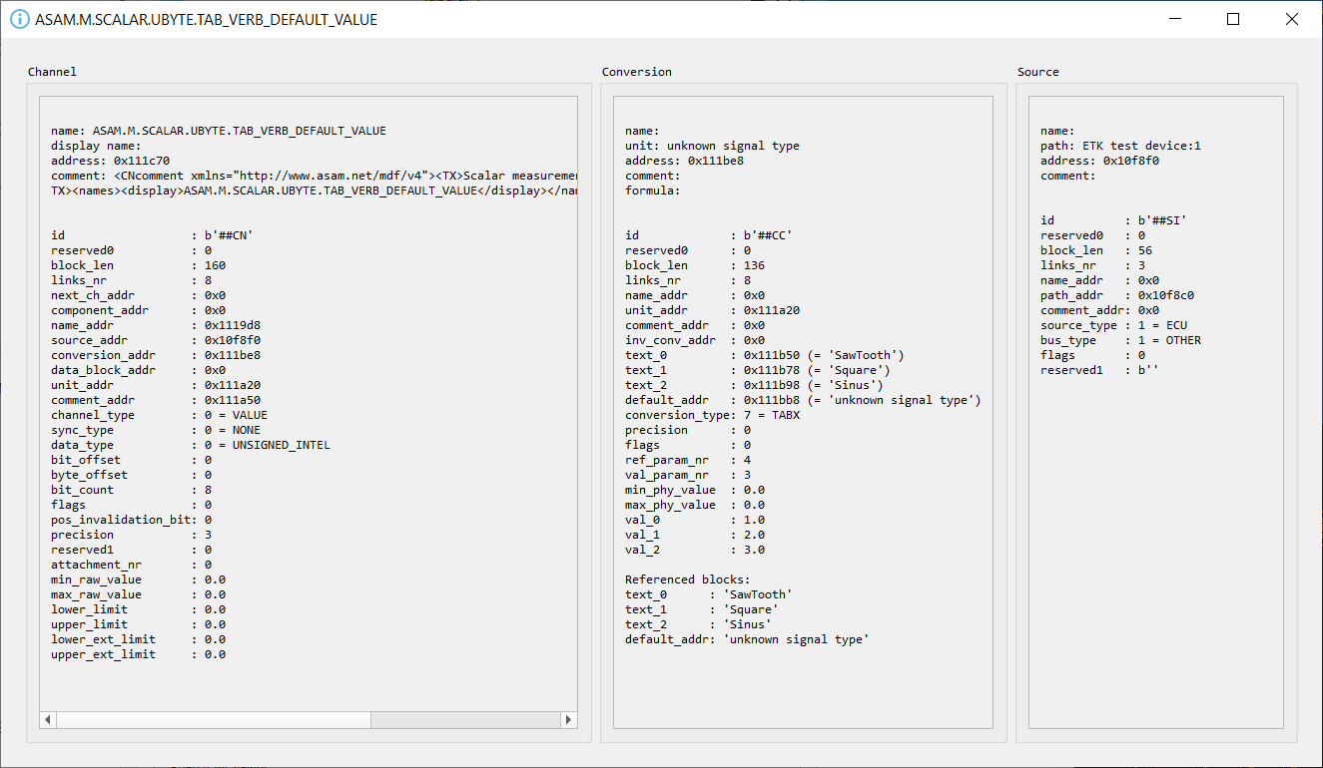1323x768 pixels.
Task: Maximize the channel info window
Action: pos(1233,19)
